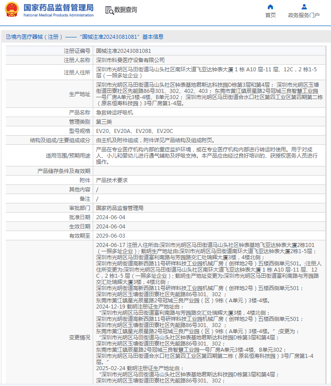Select the 第三类 management category value
Viewport: 331px width, 386px height.
pos(104,122)
